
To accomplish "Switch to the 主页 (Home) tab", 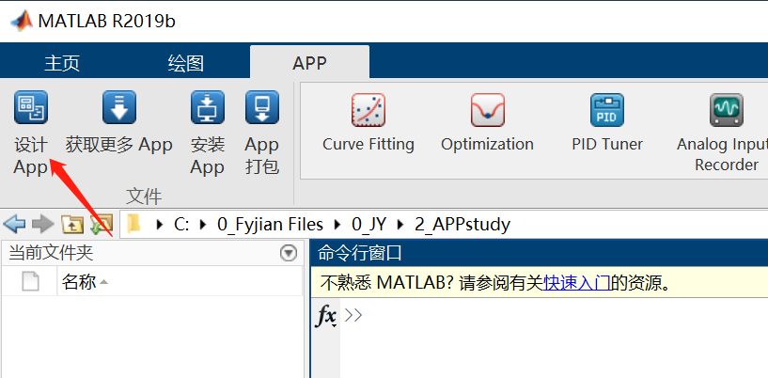I will pyautogui.click(x=62, y=63).
